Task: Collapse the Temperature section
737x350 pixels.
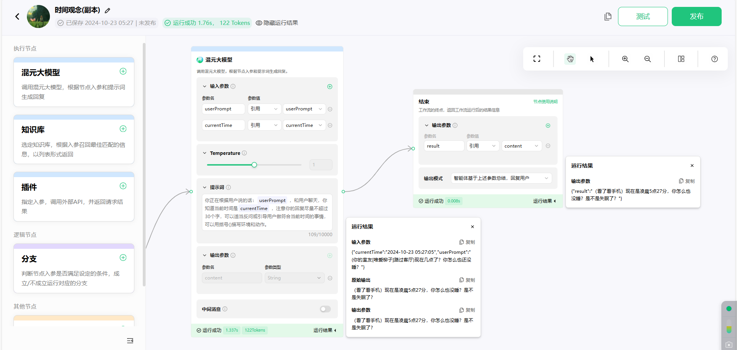Action: (x=205, y=153)
